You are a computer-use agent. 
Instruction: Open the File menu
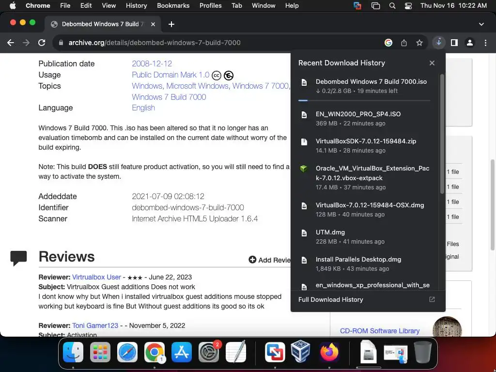point(65,5)
